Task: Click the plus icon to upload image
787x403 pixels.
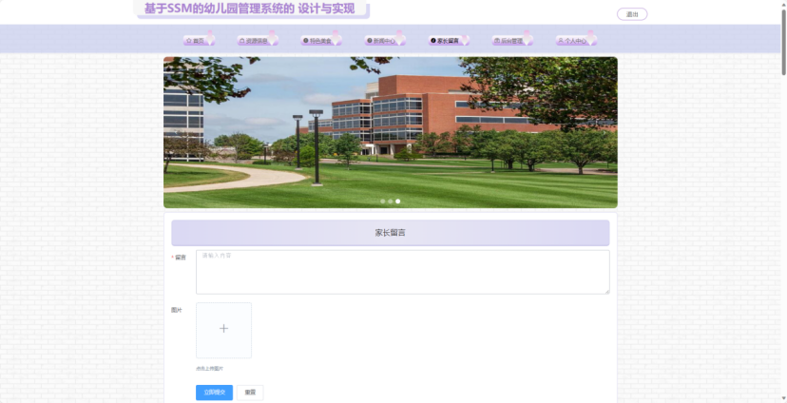Action: [224, 329]
